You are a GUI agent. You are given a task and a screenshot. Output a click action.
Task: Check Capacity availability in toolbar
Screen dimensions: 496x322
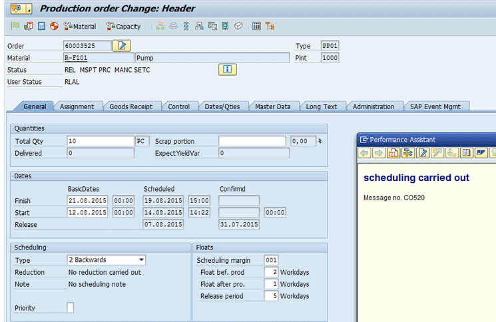click(x=123, y=26)
